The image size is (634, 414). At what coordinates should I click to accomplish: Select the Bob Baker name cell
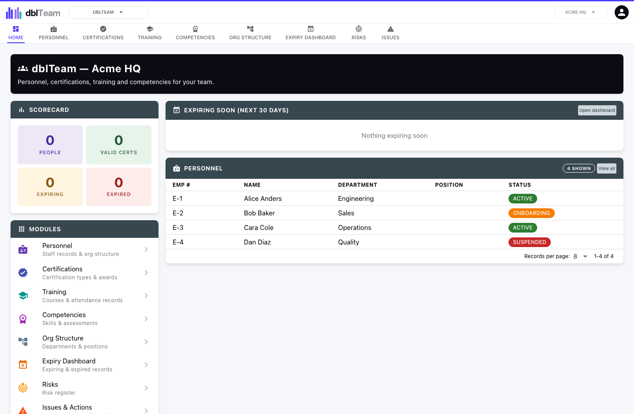pyautogui.click(x=259, y=213)
